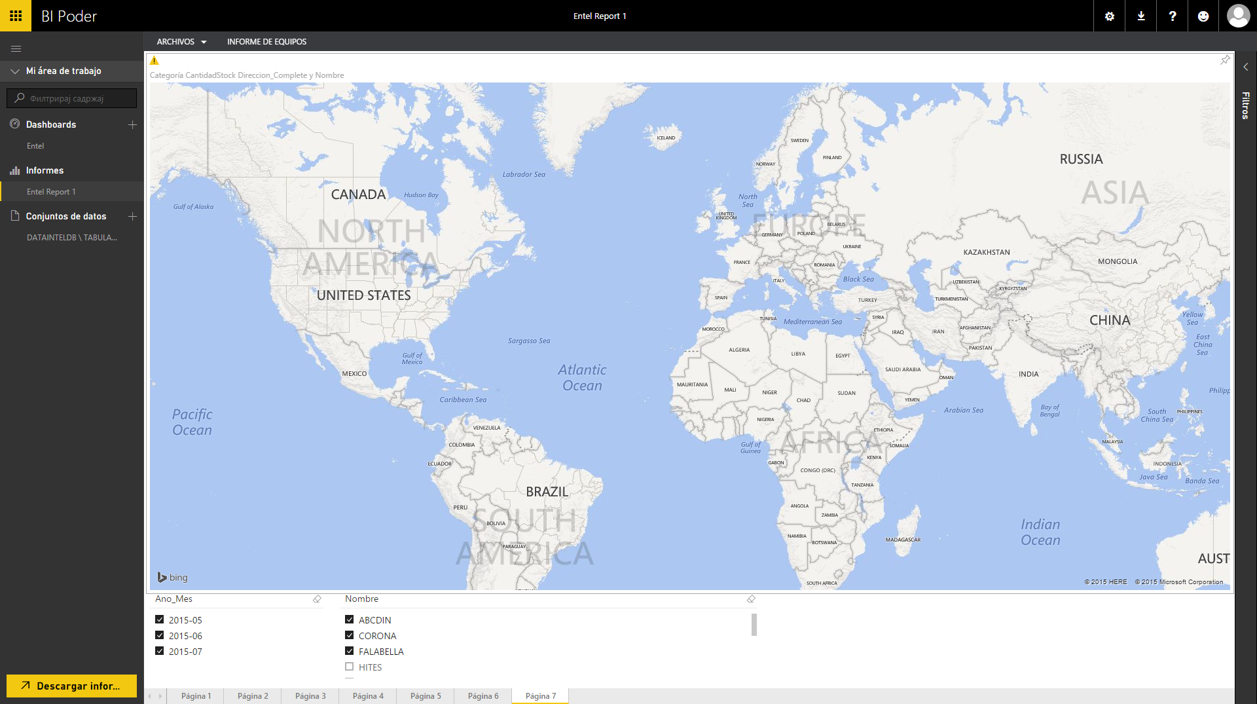This screenshot has width=1257, height=704.
Task: Open the Entel dashboard link
Action: pyautogui.click(x=35, y=146)
